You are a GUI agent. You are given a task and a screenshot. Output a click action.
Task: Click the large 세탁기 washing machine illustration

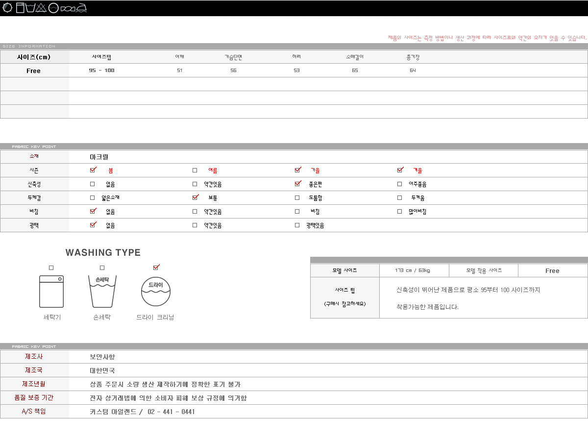[51, 291]
